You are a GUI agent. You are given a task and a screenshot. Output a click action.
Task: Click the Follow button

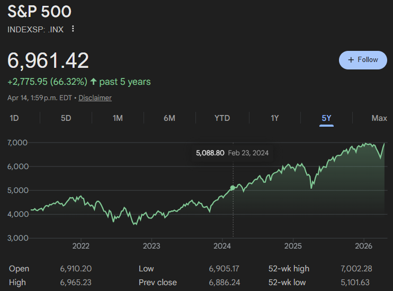[x=363, y=60]
